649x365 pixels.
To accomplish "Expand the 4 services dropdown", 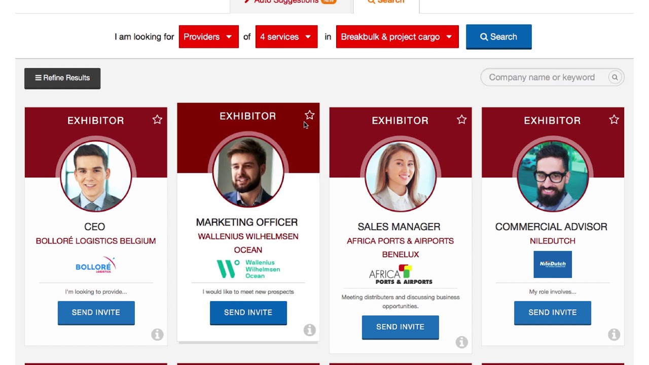I will (x=286, y=37).
